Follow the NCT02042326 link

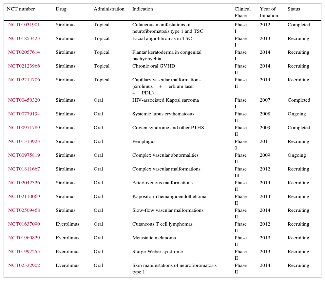point(24,183)
